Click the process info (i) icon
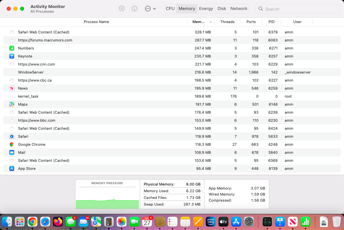The height and width of the screenshot is (230, 344). click(134, 9)
